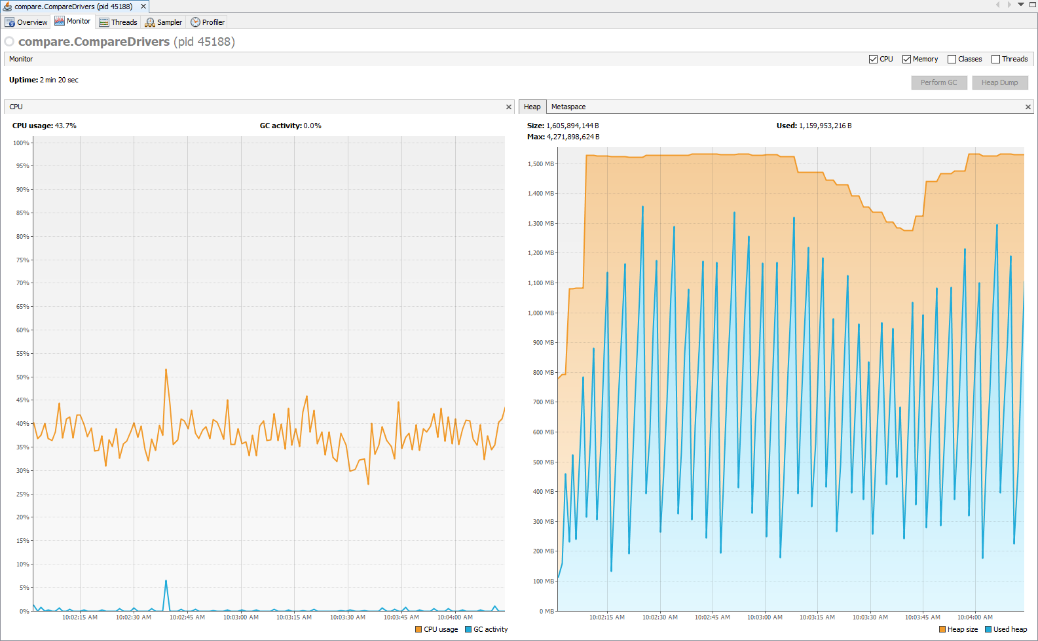The image size is (1038, 641).
Task: Enable the Classes graph checkbox
Action: pos(952,59)
